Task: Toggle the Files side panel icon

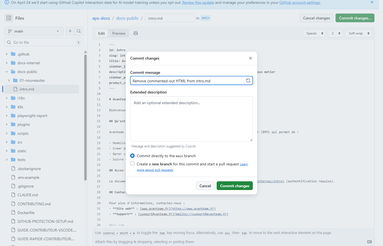Action: pyautogui.click(x=8, y=18)
